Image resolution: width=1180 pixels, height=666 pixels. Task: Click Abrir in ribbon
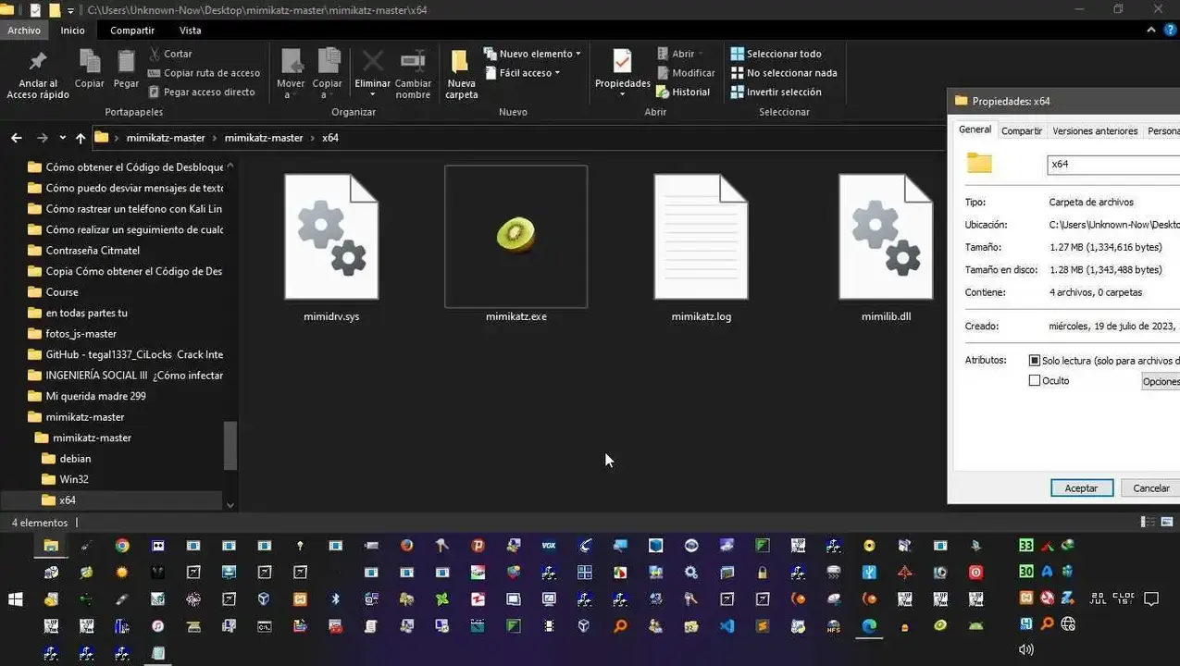(x=680, y=54)
